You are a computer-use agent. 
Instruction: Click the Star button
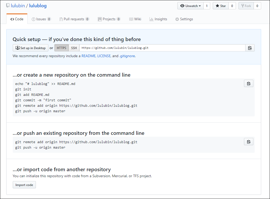click(x=221, y=6)
